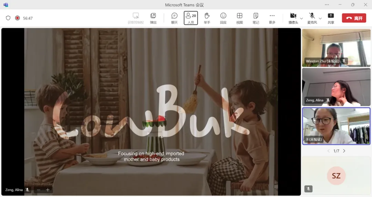Click muted mic icon on Zeng, Alina video tile
The width and height of the screenshot is (372, 197).
pos(328,100)
